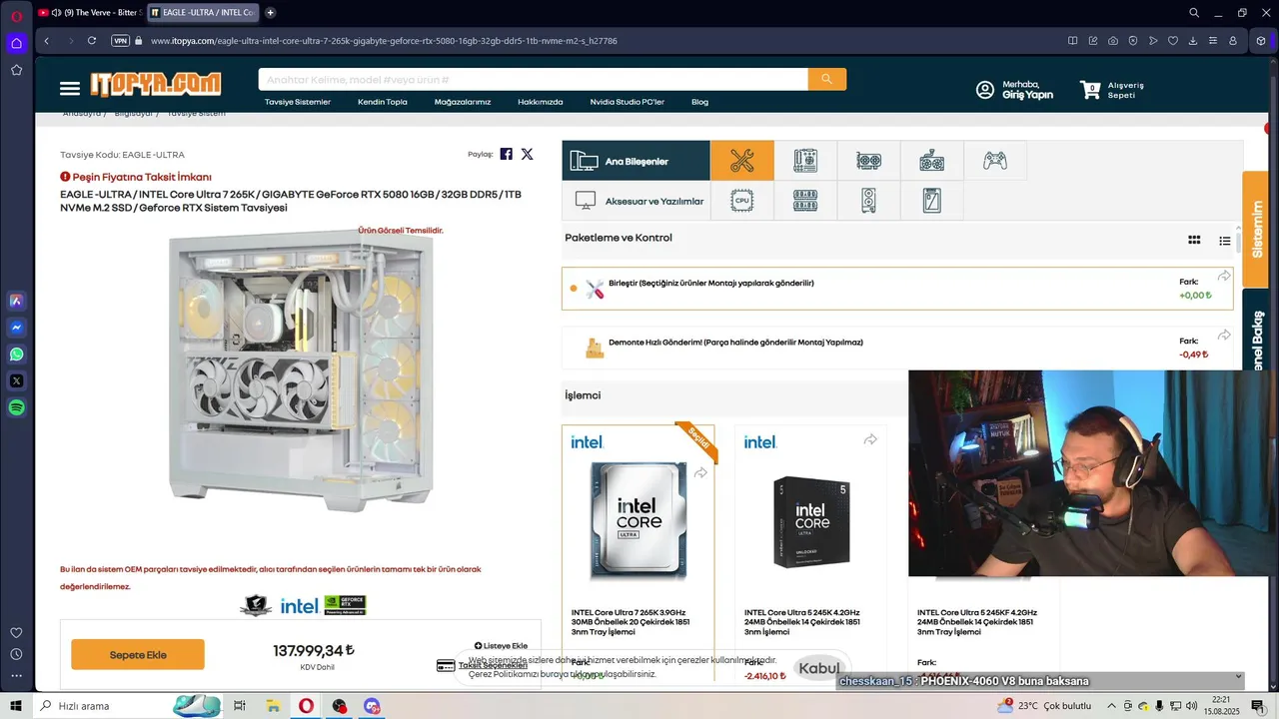Click the orange search magnifier button
Viewport: 1279px width, 719px height.
coord(826,79)
